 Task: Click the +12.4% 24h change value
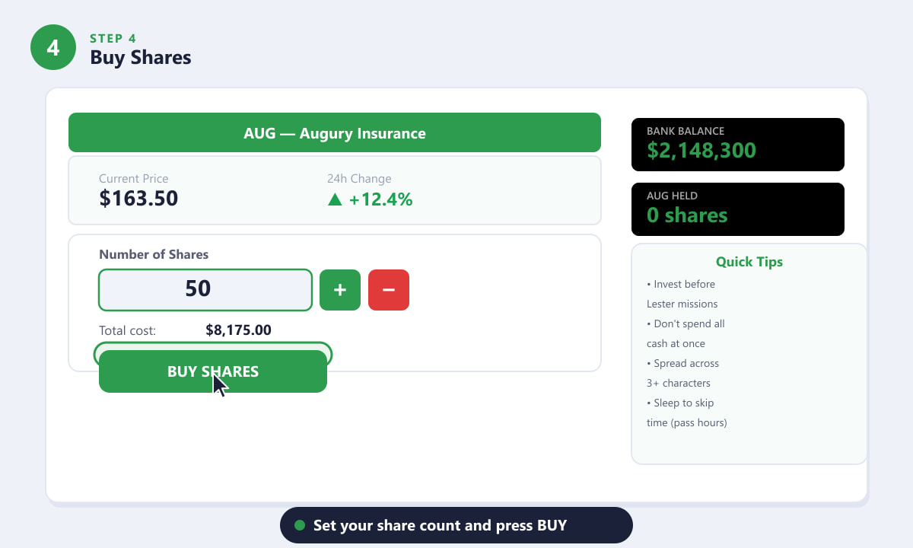point(380,200)
